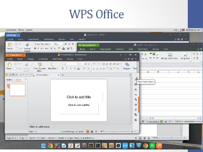Toggle Superscript in Presentation ribbon
203x152 pixels.
pyautogui.click(x=84, y=68)
